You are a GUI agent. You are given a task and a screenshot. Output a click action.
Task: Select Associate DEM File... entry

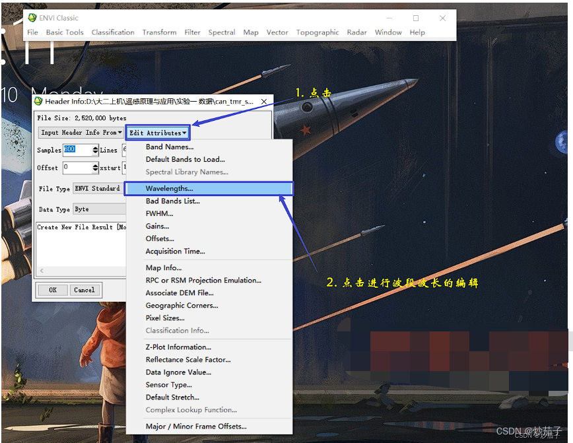(180, 292)
